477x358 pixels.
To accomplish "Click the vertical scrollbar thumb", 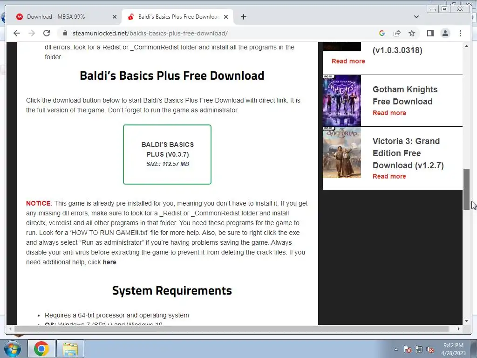I will pos(466,189).
